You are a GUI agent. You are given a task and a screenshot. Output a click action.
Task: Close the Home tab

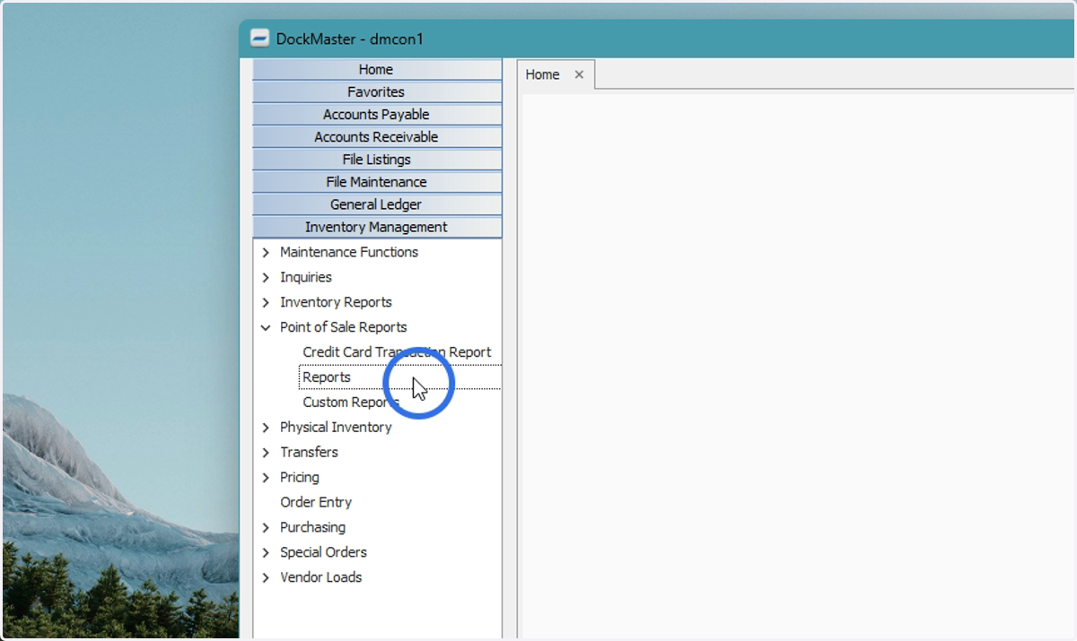point(579,74)
